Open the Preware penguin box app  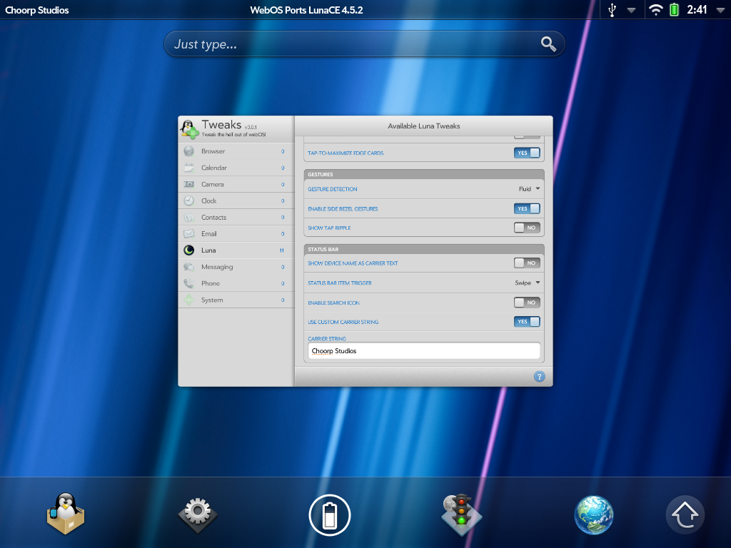pyautogui.click(x=66, y=513)
